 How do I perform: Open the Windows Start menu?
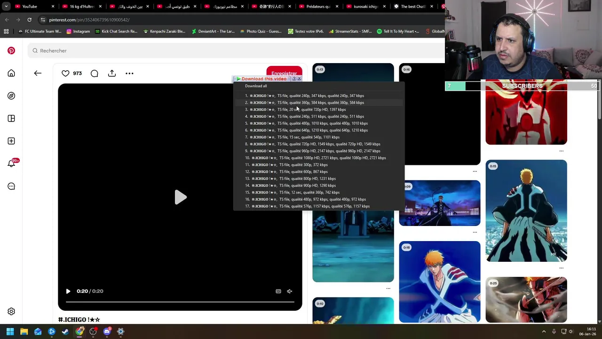(10, 331)
